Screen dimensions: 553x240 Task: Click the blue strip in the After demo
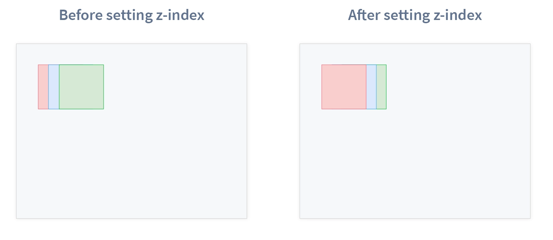[x=371, y=87]
